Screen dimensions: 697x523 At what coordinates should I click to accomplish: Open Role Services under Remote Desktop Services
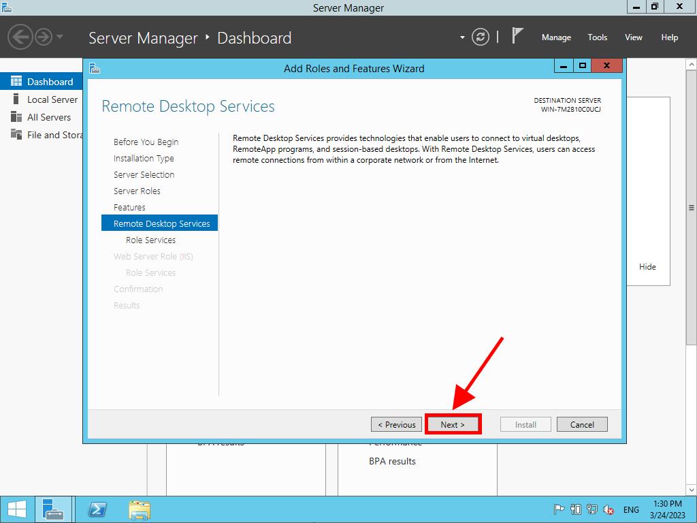point(150,240)
